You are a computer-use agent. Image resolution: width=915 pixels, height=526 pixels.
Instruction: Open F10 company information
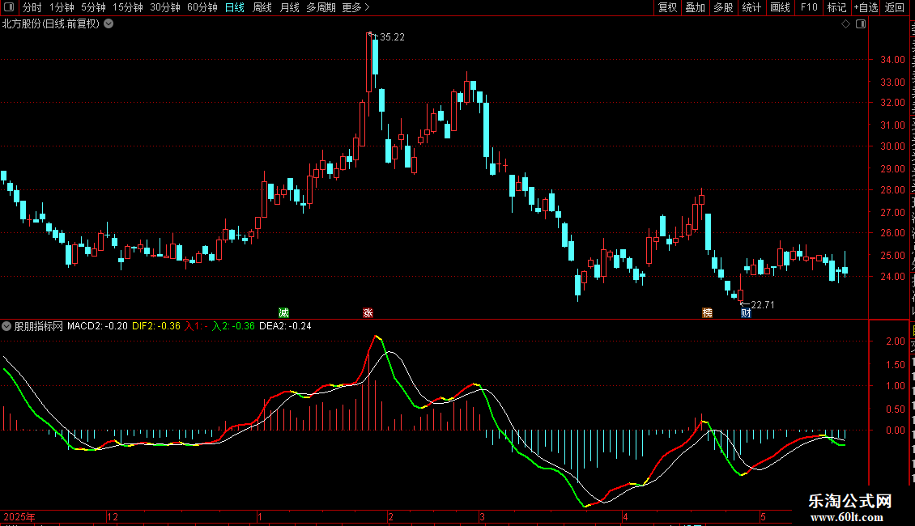[809, 7]
